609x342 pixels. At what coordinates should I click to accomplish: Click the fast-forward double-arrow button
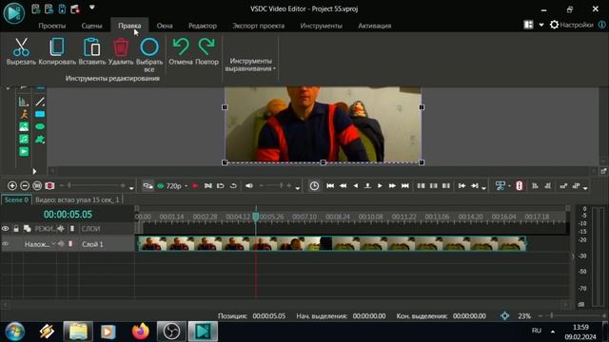pyautogui.click(x=392, y=186)
